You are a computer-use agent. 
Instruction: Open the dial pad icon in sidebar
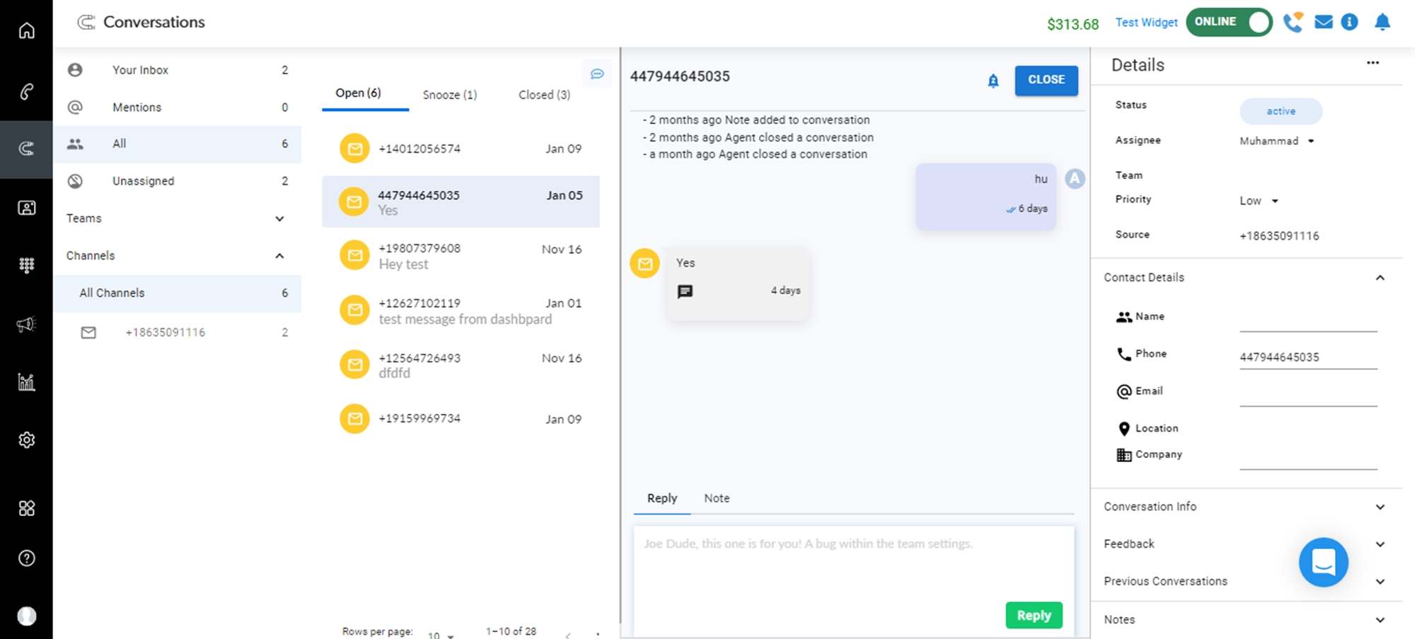26,265
